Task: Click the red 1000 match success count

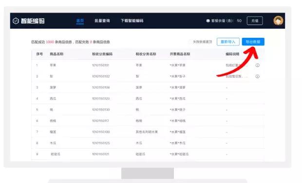Action: 50,42
